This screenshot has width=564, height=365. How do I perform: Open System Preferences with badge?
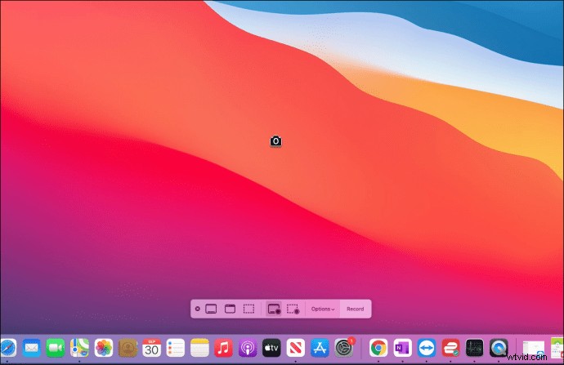[x=344, y=348]
